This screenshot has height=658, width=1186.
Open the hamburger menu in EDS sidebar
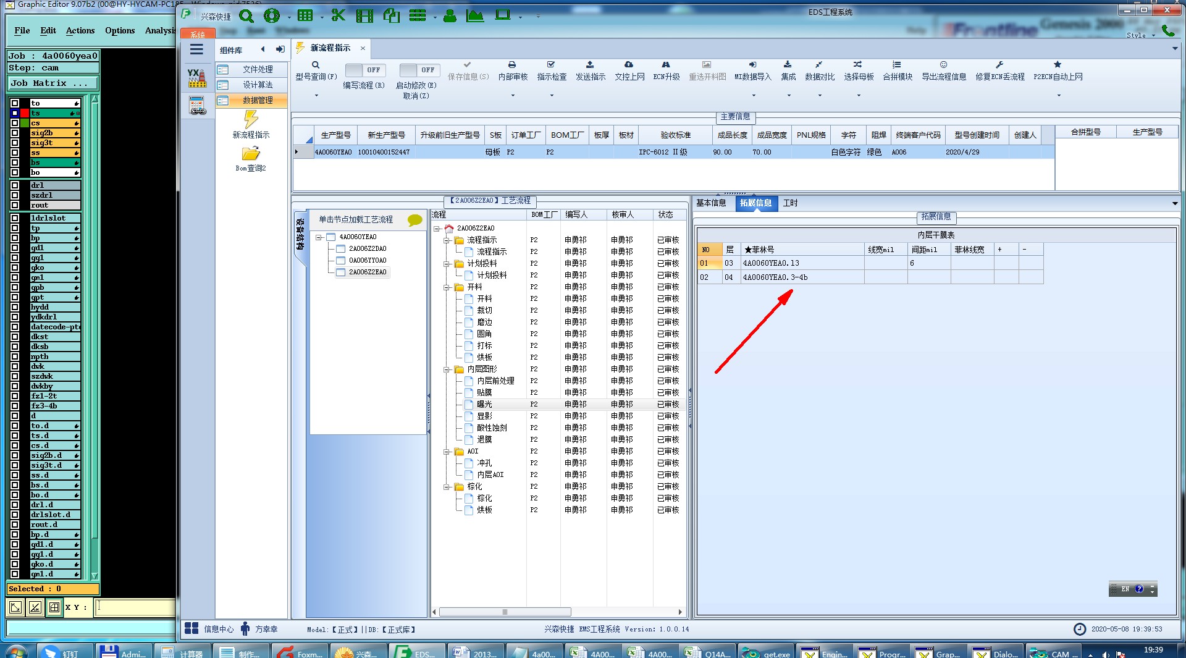pos(196,49)
